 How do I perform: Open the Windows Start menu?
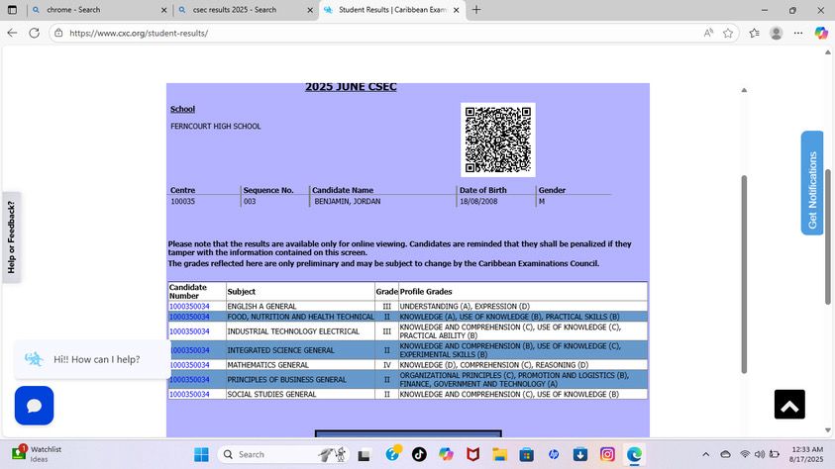pos(201,454)
